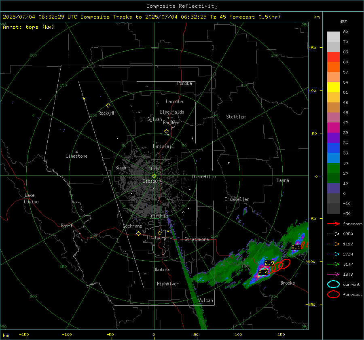Click the Blackfalds city label
The height and width of the screenshot is (340, 364).
172,112
